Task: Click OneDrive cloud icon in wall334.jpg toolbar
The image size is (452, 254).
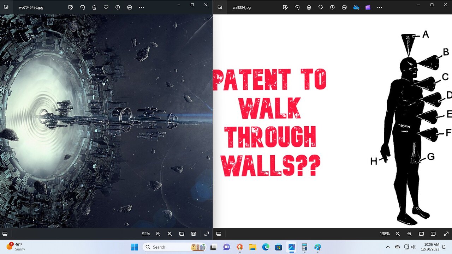Action: pos(356,7)
